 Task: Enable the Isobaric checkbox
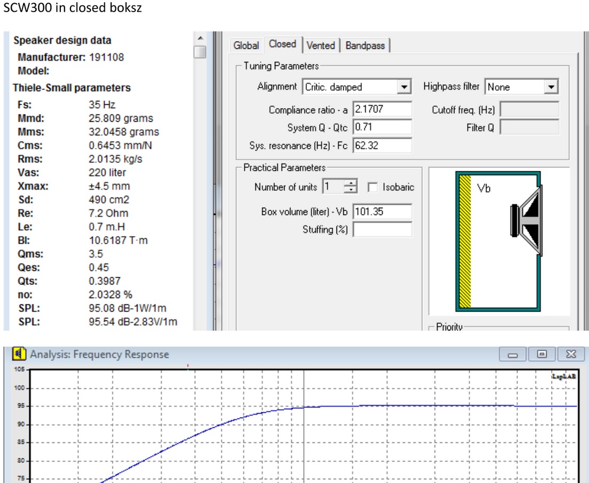pos(373,188)
